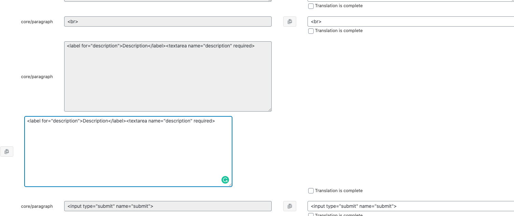Copy original description label markup to translation
The height and width of the screenshot is (216, 514).
tap(7, 152)
